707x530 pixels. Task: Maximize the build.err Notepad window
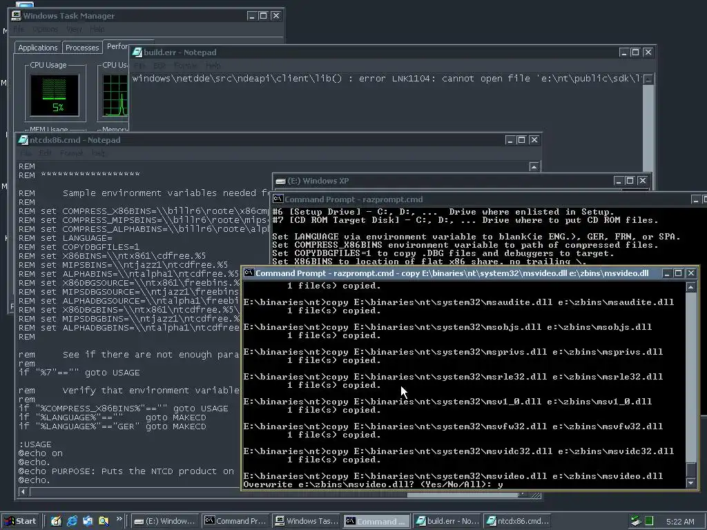click(x=635, y=52)
